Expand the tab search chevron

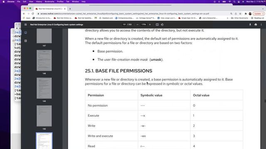263,9
